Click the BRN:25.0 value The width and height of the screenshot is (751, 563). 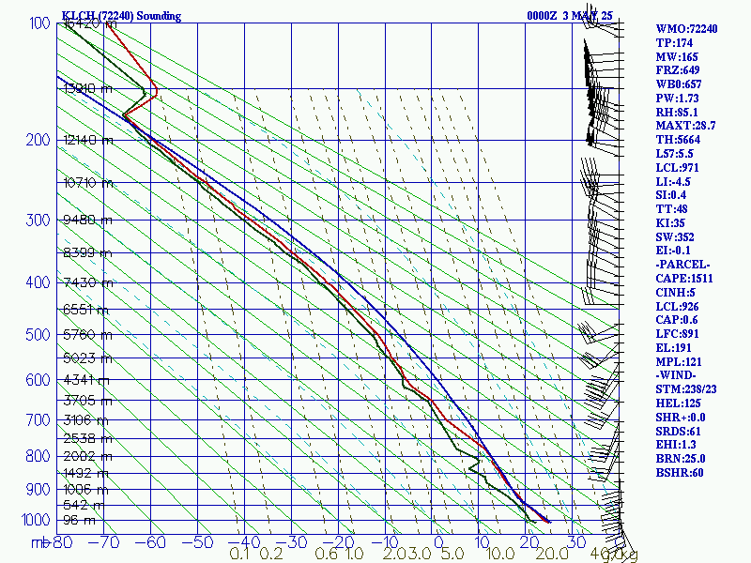click(681, 459)
